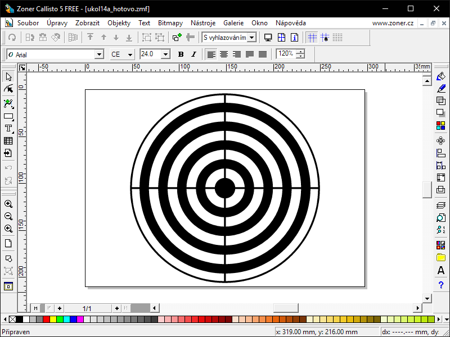450x337 pixels.
Task: Open the Nápověda menu
Action: 290,23
